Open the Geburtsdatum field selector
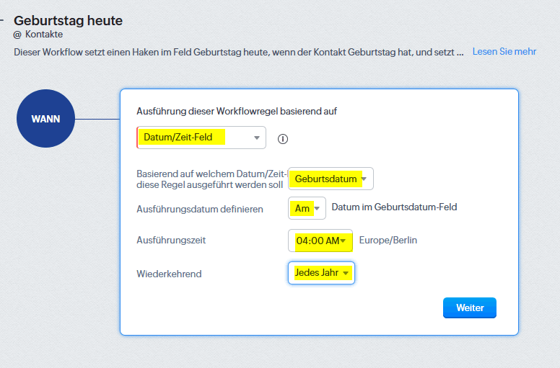This screenshot has height=368, width=560. click(331, 179)
